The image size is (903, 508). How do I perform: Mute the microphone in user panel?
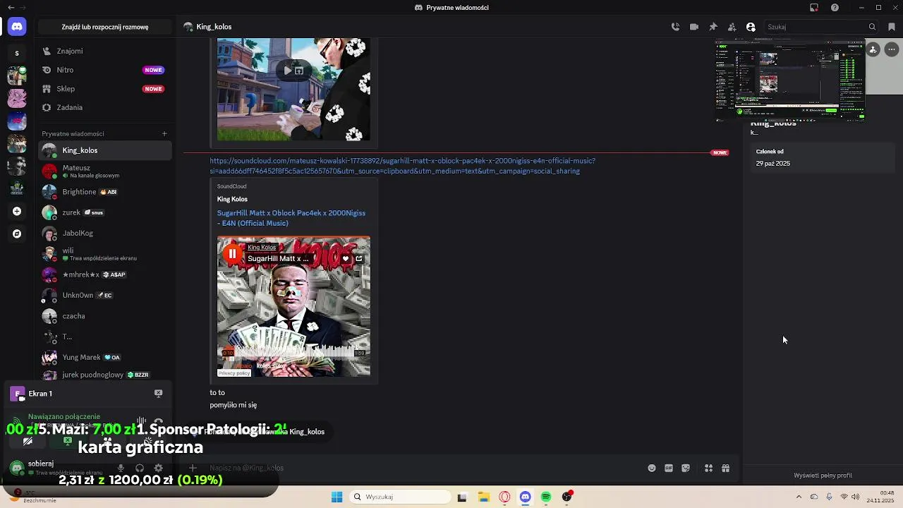pyautogui.click(x=121, y=468)
